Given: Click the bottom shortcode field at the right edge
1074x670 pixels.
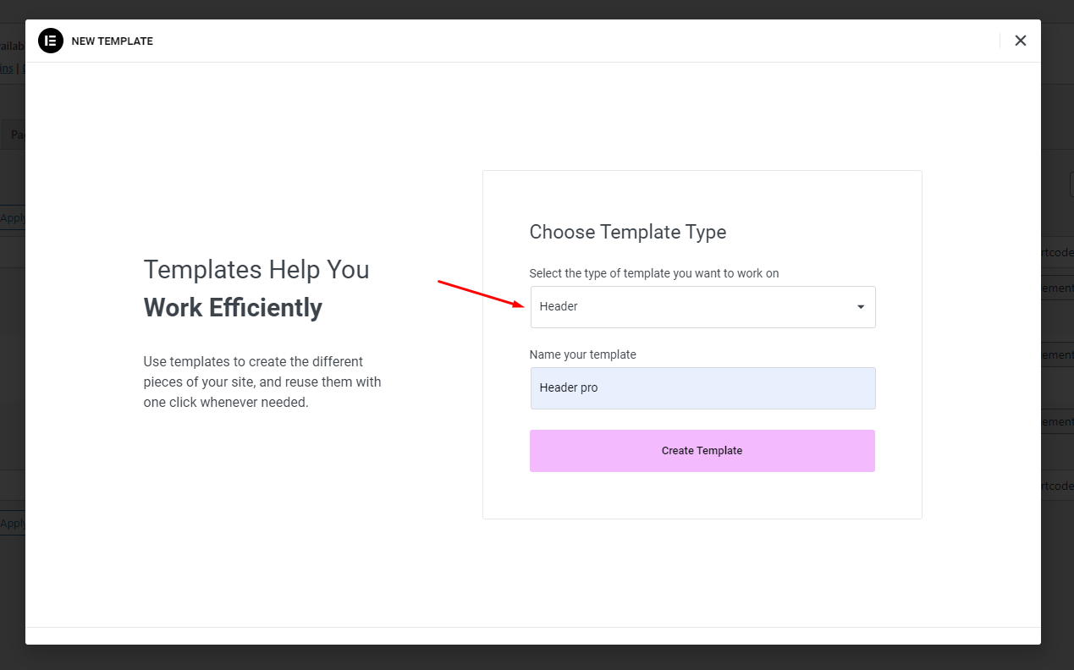Looking at the screenshot, I should pos(1057,486).
